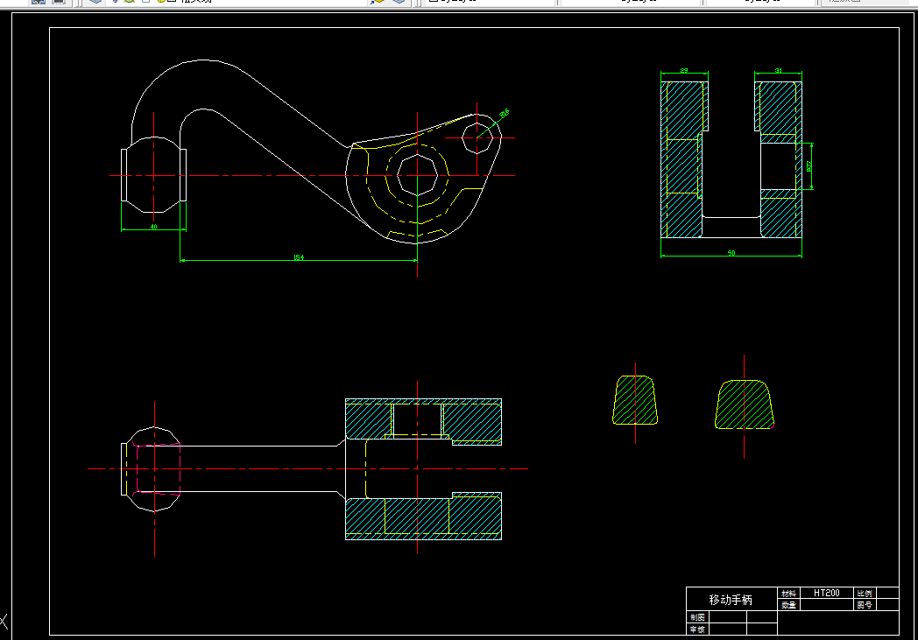Select the '90' overall width dimension text
The image size is (918, 640).
click(731, 253)
